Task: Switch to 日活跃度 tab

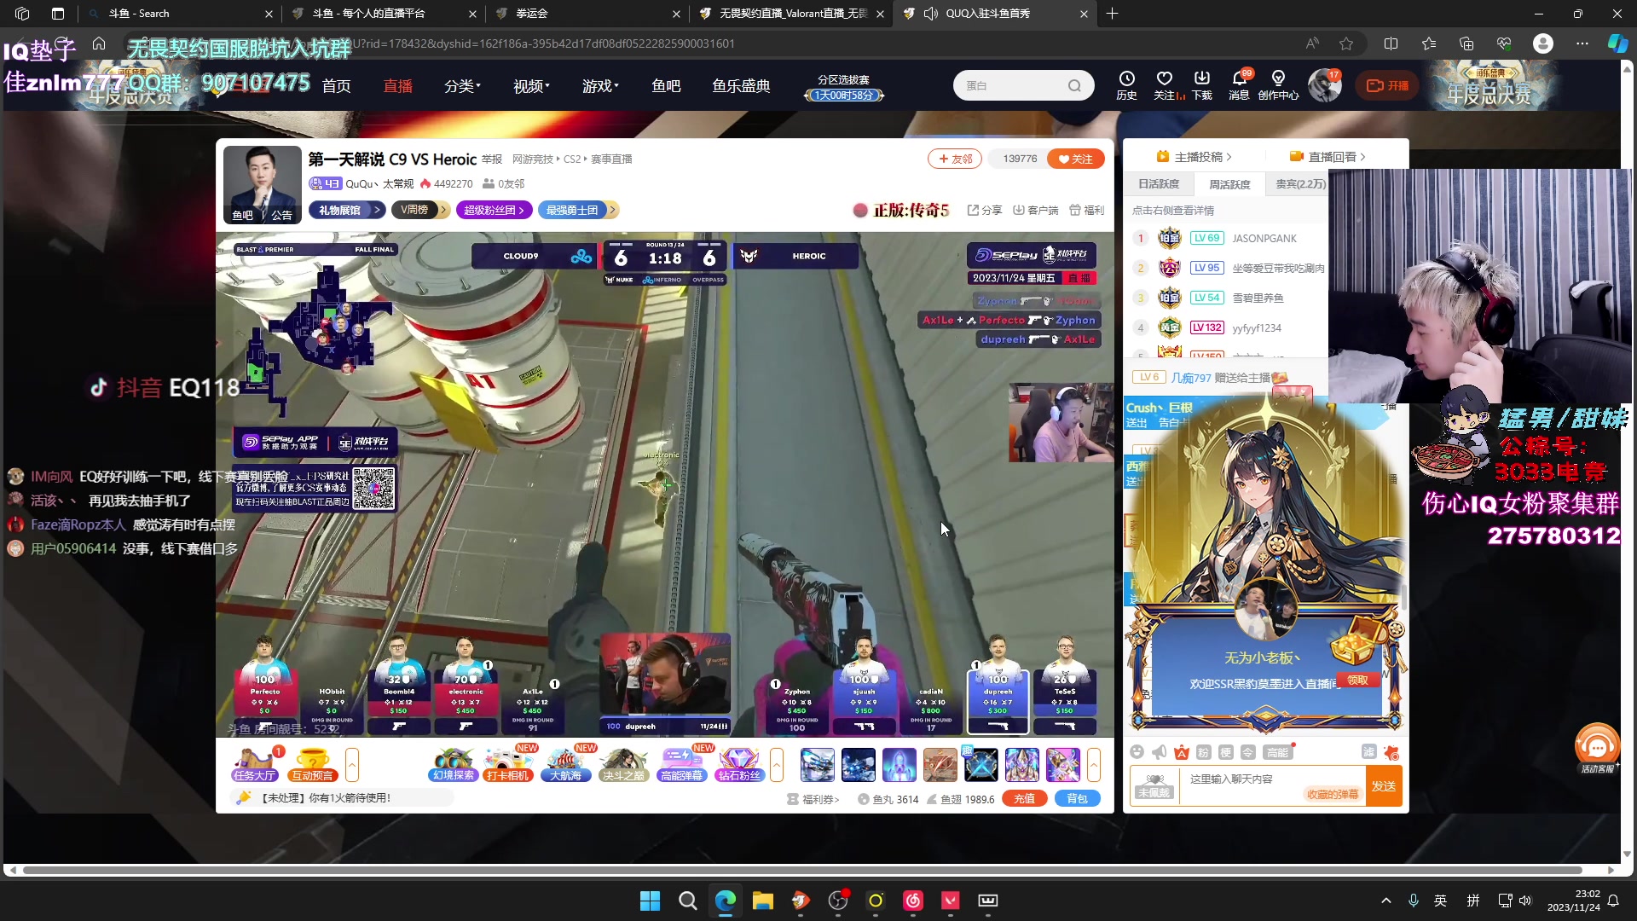Action: coord(1159,184)
